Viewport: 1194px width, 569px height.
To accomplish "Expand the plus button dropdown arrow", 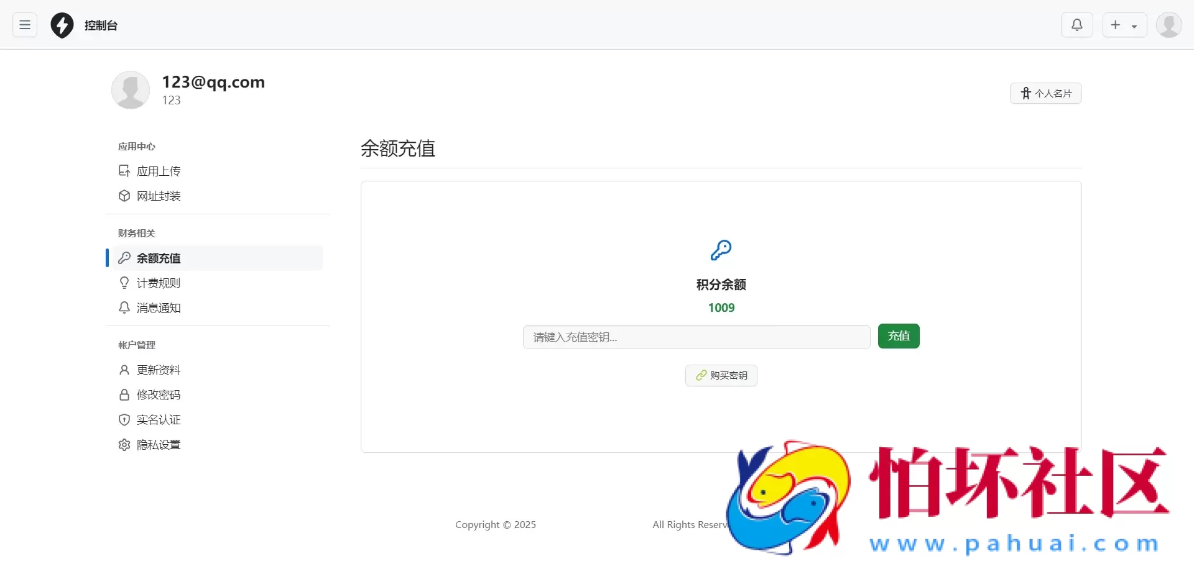I will (1136, 25).
